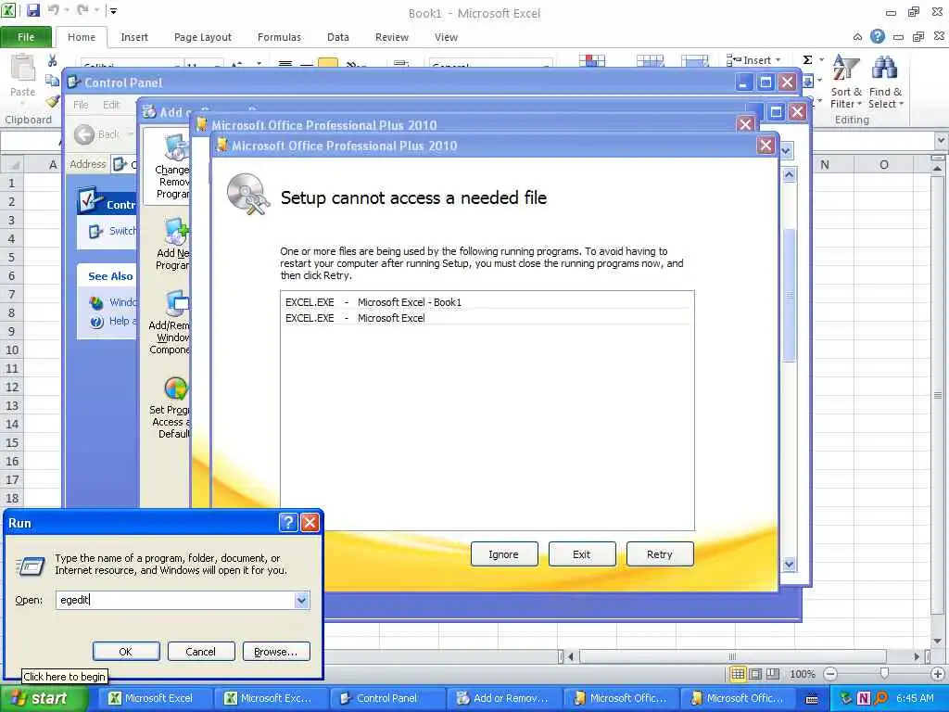949x712 pixels.
Task: Expand the Excel formula bar chevron
Action: [941, 141]
